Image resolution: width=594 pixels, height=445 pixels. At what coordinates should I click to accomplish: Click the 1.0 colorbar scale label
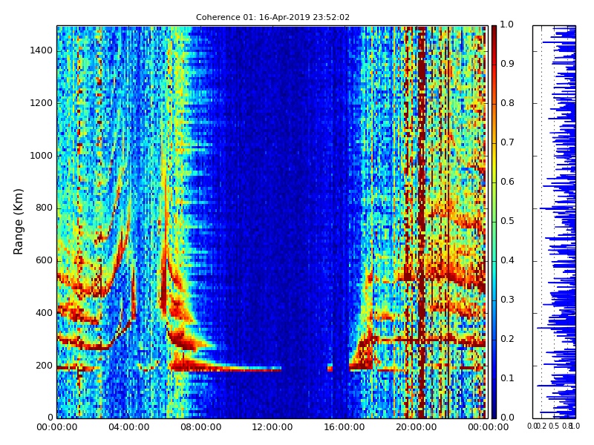point(507,24)
